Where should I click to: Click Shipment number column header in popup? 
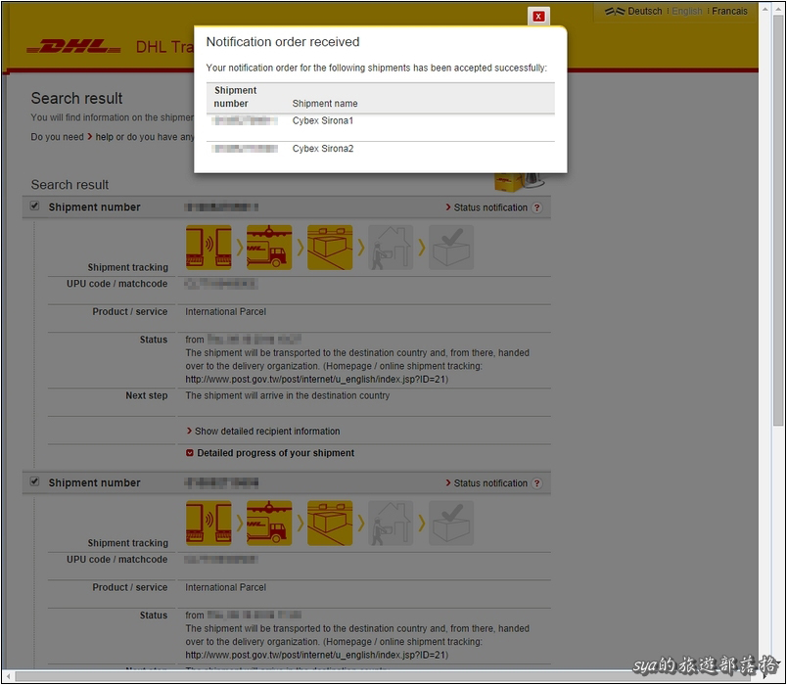[x=235, y=97]
